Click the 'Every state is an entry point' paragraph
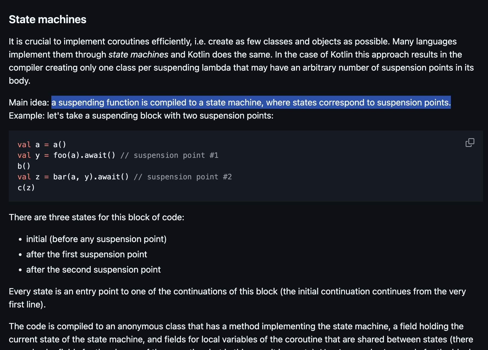This screenshot has height=350, width=488. pos(237,298)
